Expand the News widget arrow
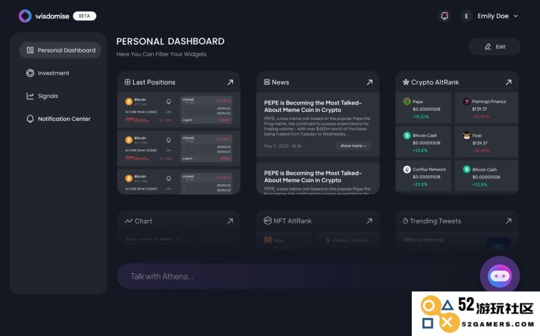The image size is (540, 336). (369, 82)
